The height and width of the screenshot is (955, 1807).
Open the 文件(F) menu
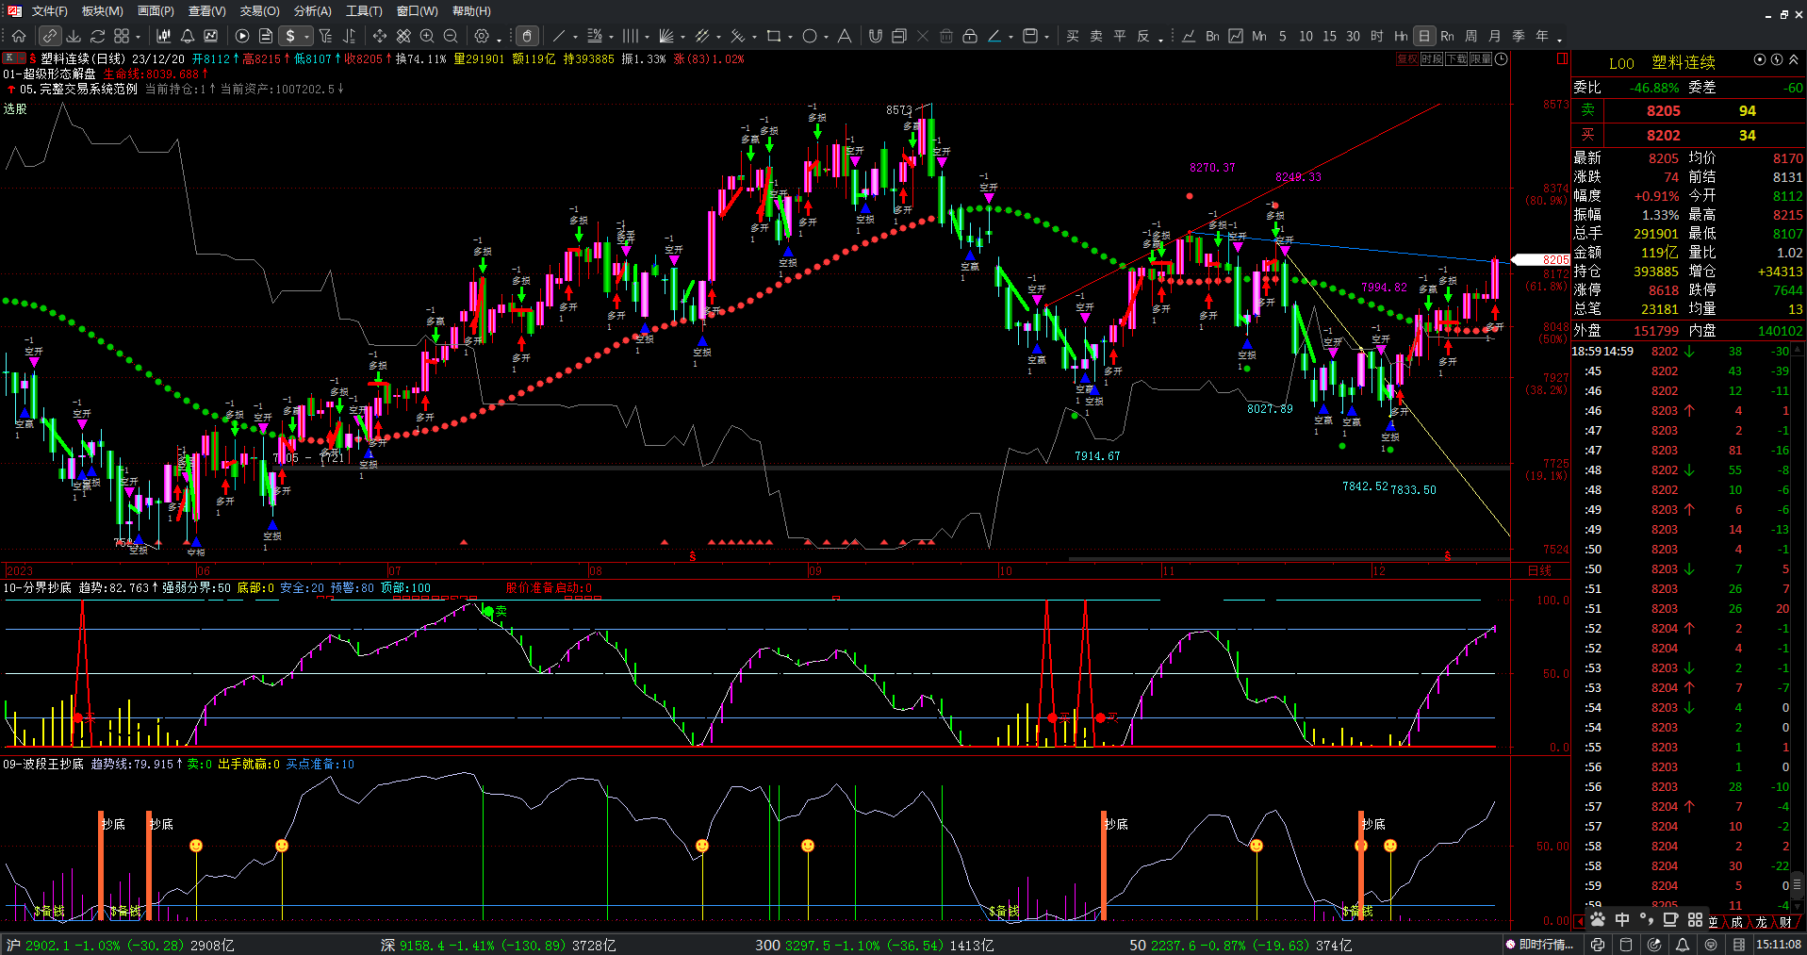coord(49,11)
